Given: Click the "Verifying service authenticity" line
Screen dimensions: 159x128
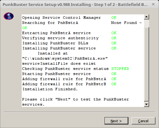Looking at the screenshot, I should [x=60, y=38].
